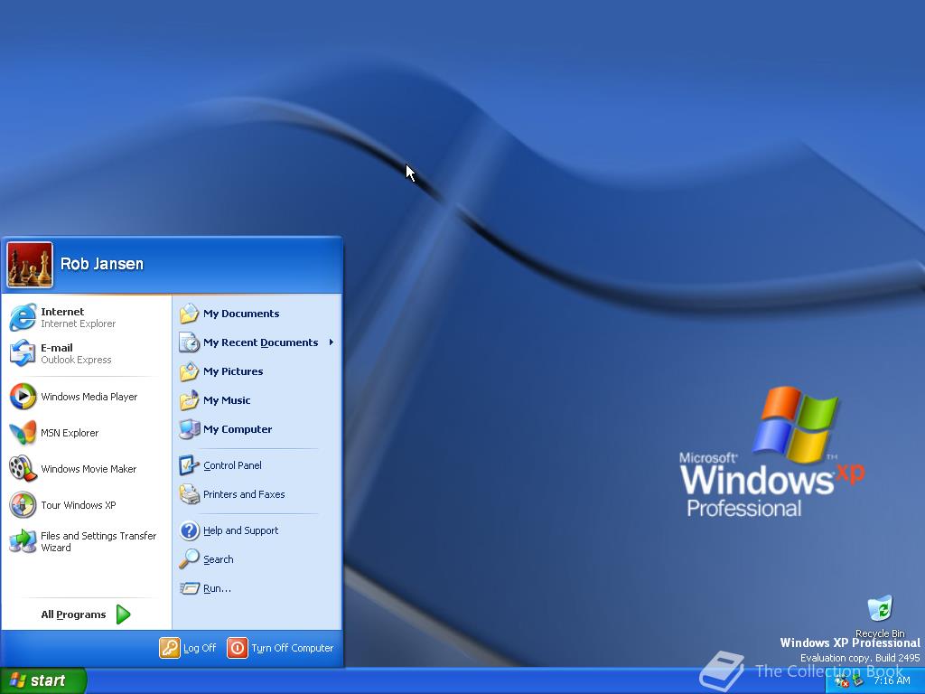The height and width of the screenshot is (694, 925).
Task: Open Tour Windows XP icon
Action: [x=23, y=505]
